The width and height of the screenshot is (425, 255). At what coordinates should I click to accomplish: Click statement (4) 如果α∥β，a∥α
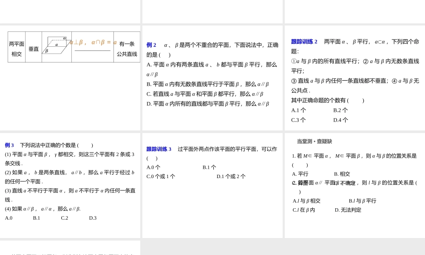pos(42,209)
